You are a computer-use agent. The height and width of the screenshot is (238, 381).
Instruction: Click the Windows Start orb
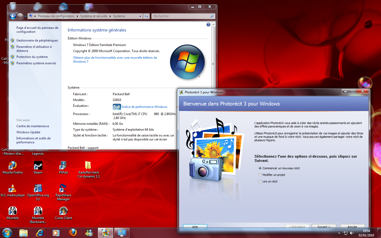[x=7, y=233]
